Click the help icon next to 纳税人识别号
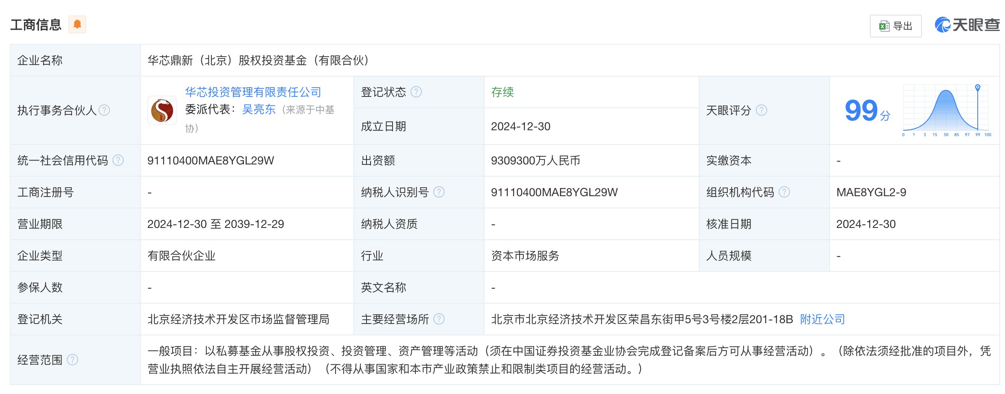 439,192
